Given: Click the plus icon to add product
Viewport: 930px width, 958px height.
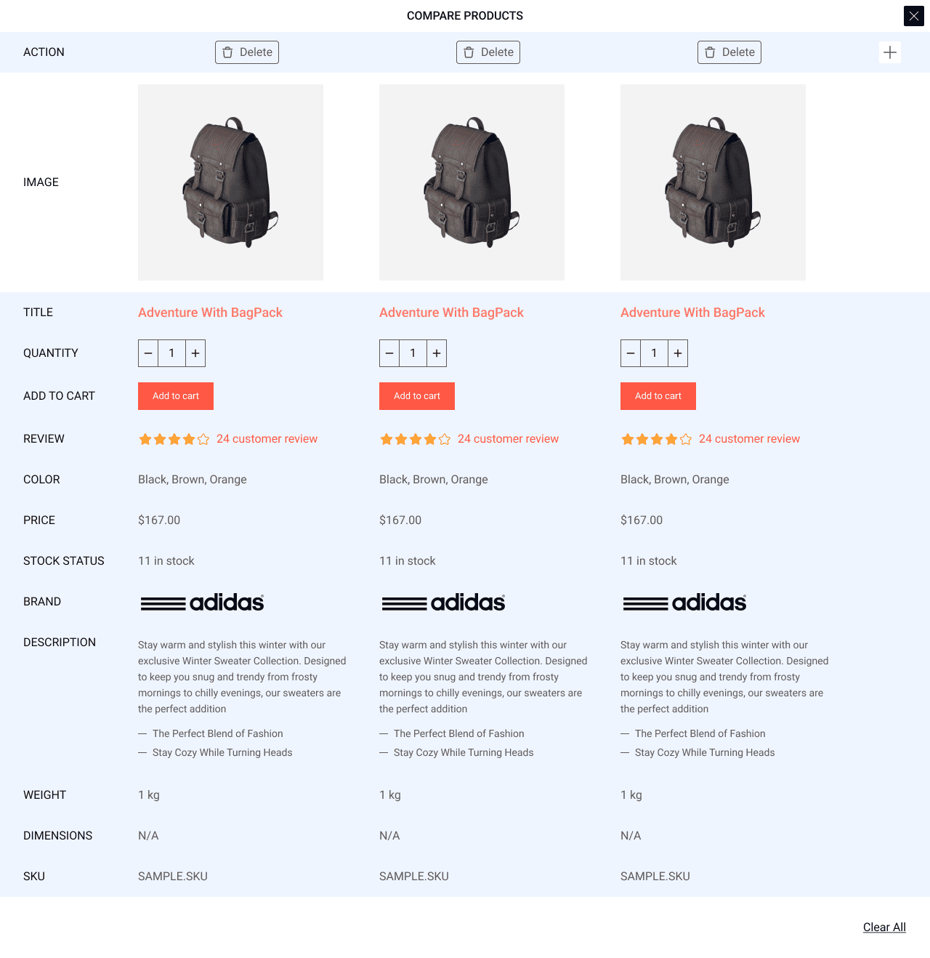Looking at the screenshot, I should click(889, 52).
